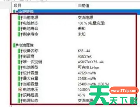Select the 设备名称 row label
140x107 pixels.
pos(31,51)
